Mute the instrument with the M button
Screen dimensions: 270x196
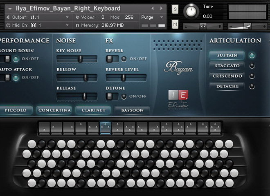pos(175,24)
